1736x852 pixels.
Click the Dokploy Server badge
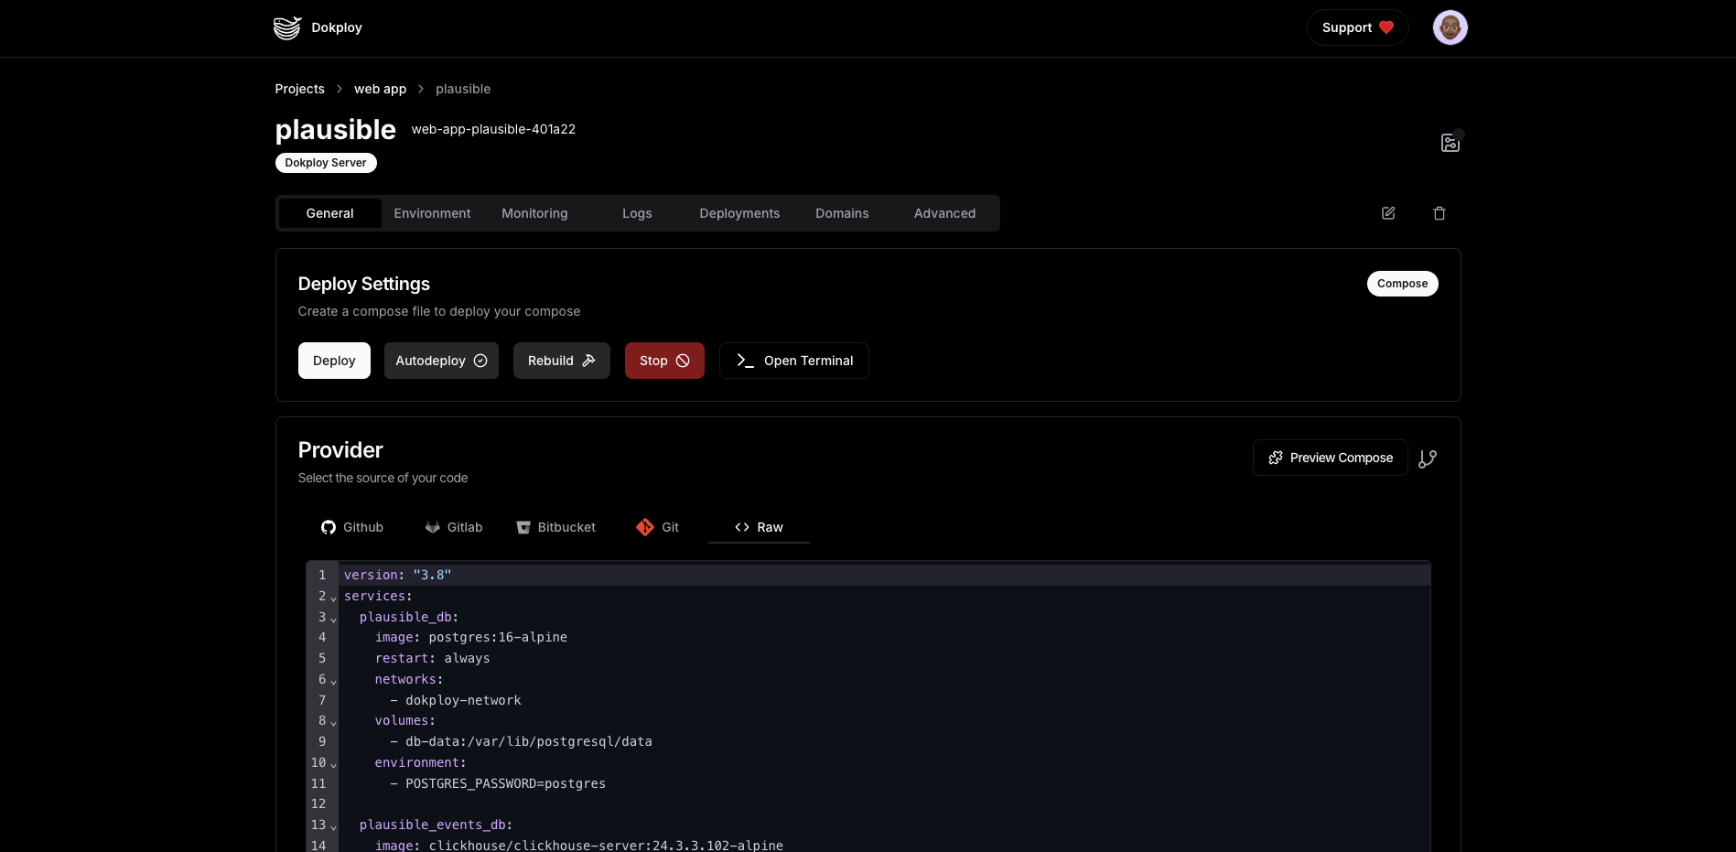coord(326,163)
